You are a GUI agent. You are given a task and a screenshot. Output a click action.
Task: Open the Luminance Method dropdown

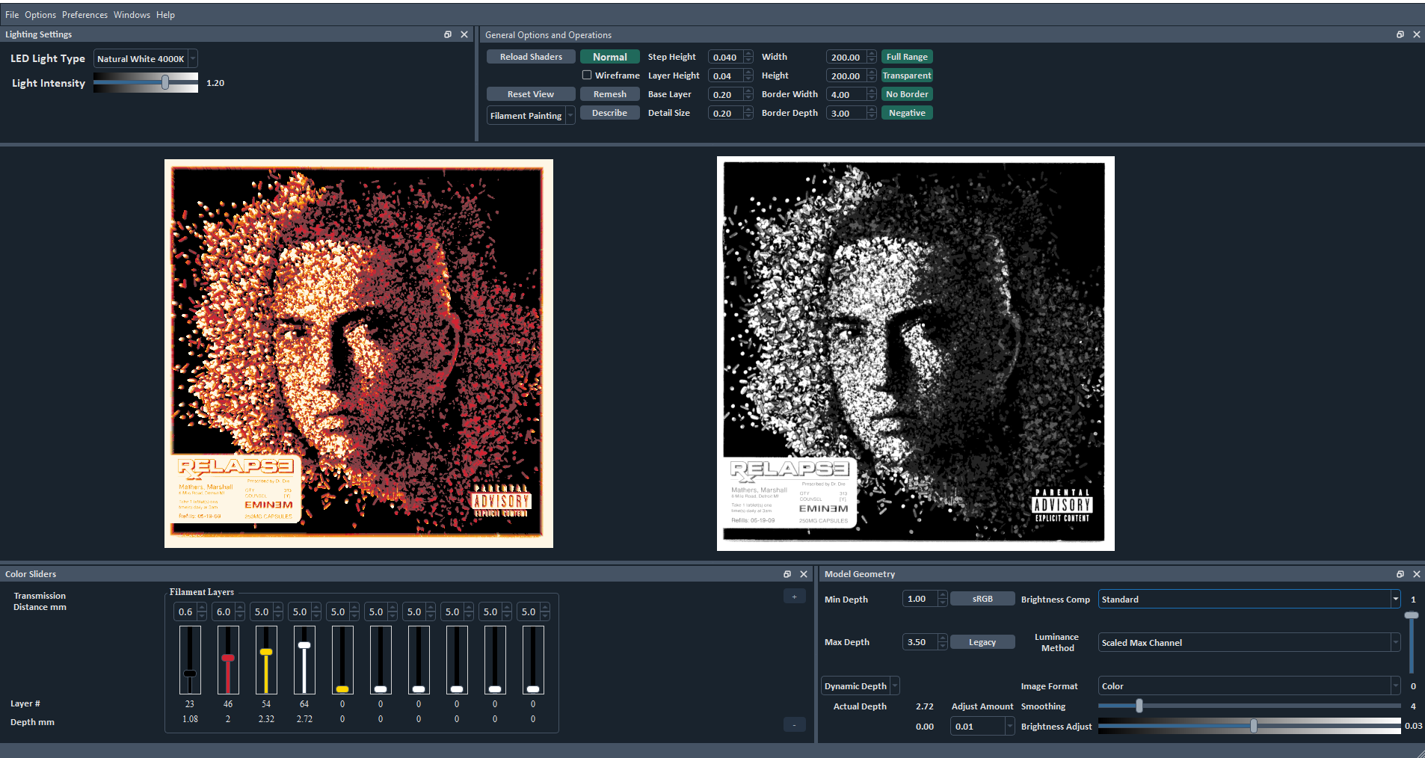[x=1246, y=642]
